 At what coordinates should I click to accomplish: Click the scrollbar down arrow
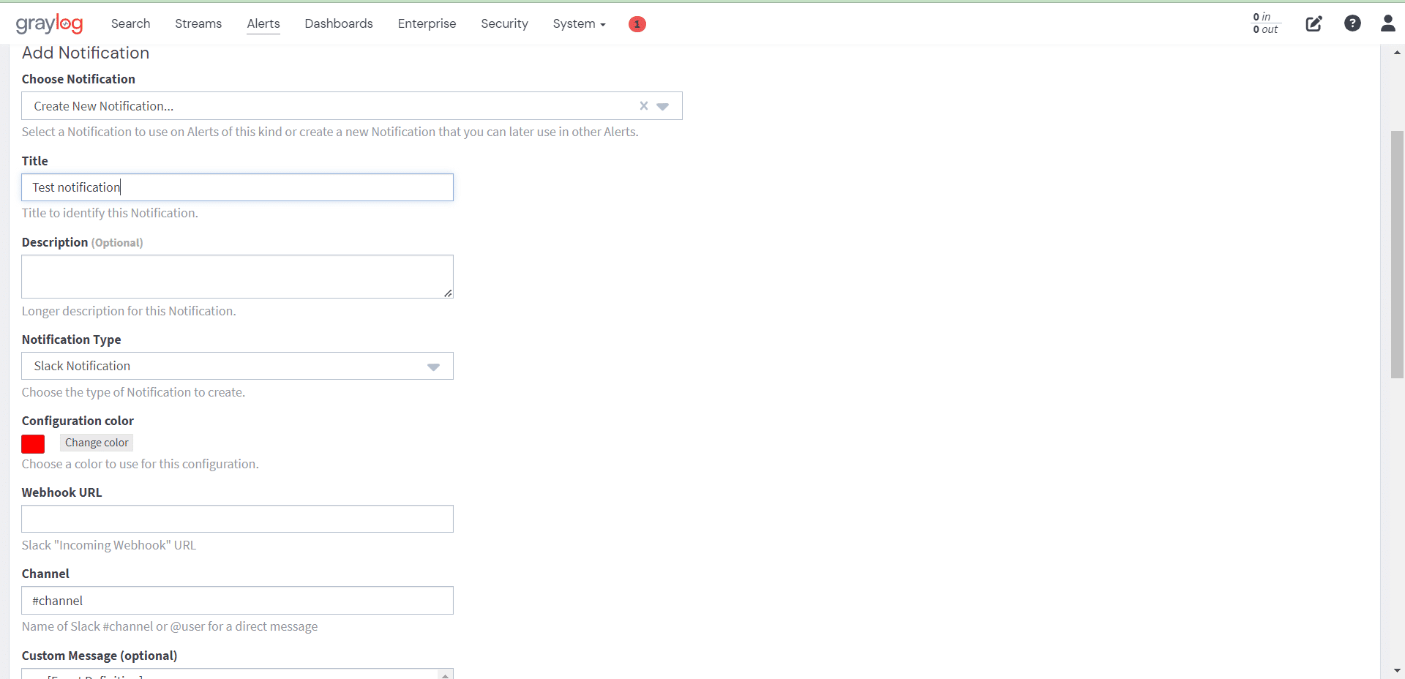[x=1398, y=670]
